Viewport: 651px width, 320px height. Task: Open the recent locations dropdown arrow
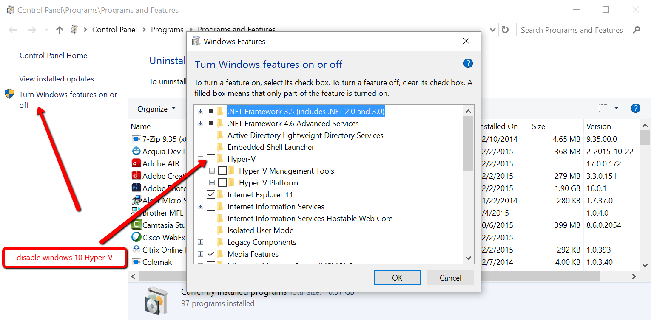pos(46,30)
